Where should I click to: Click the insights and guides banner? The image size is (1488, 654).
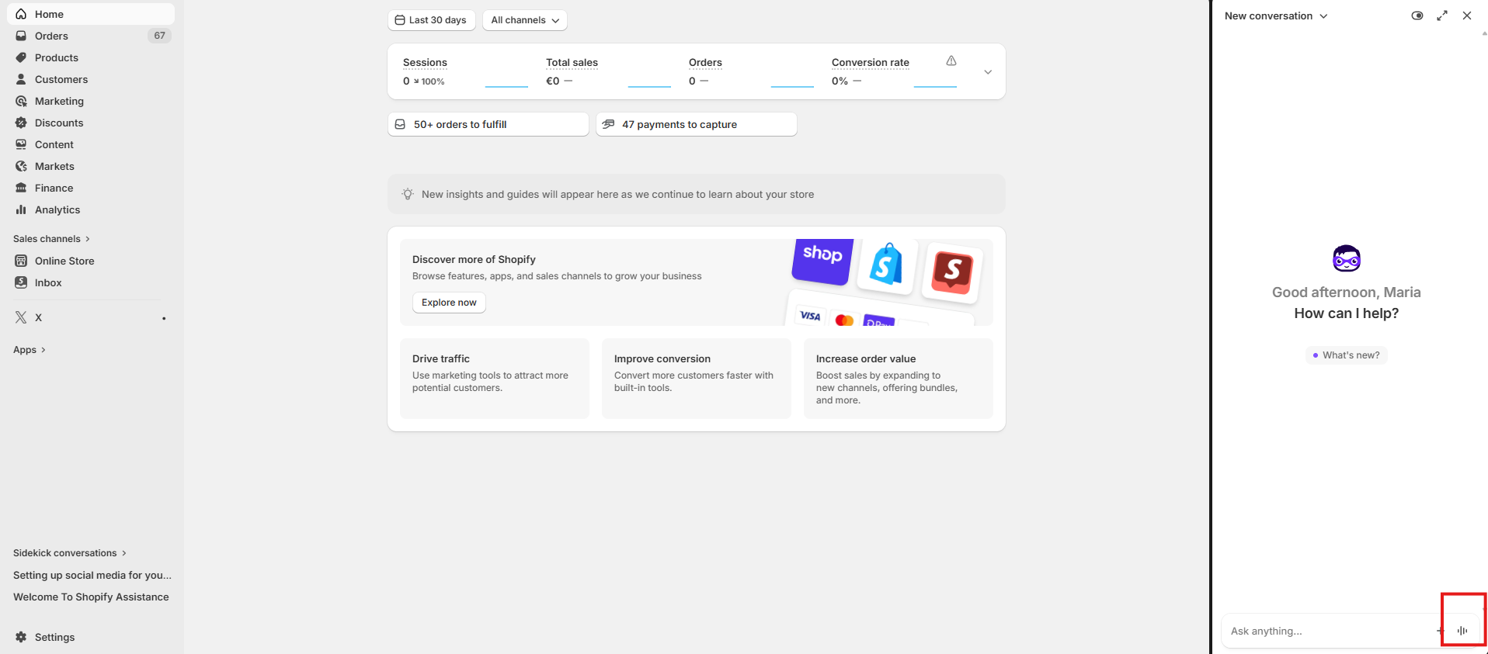click(697, 194)
